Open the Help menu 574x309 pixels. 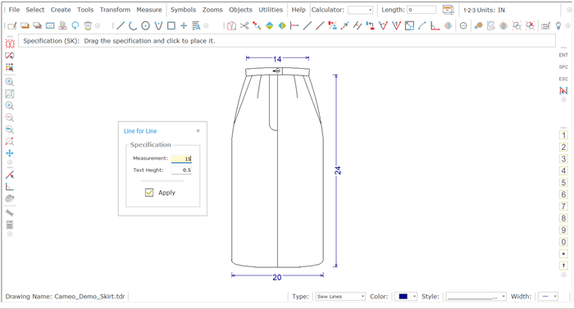298,10
